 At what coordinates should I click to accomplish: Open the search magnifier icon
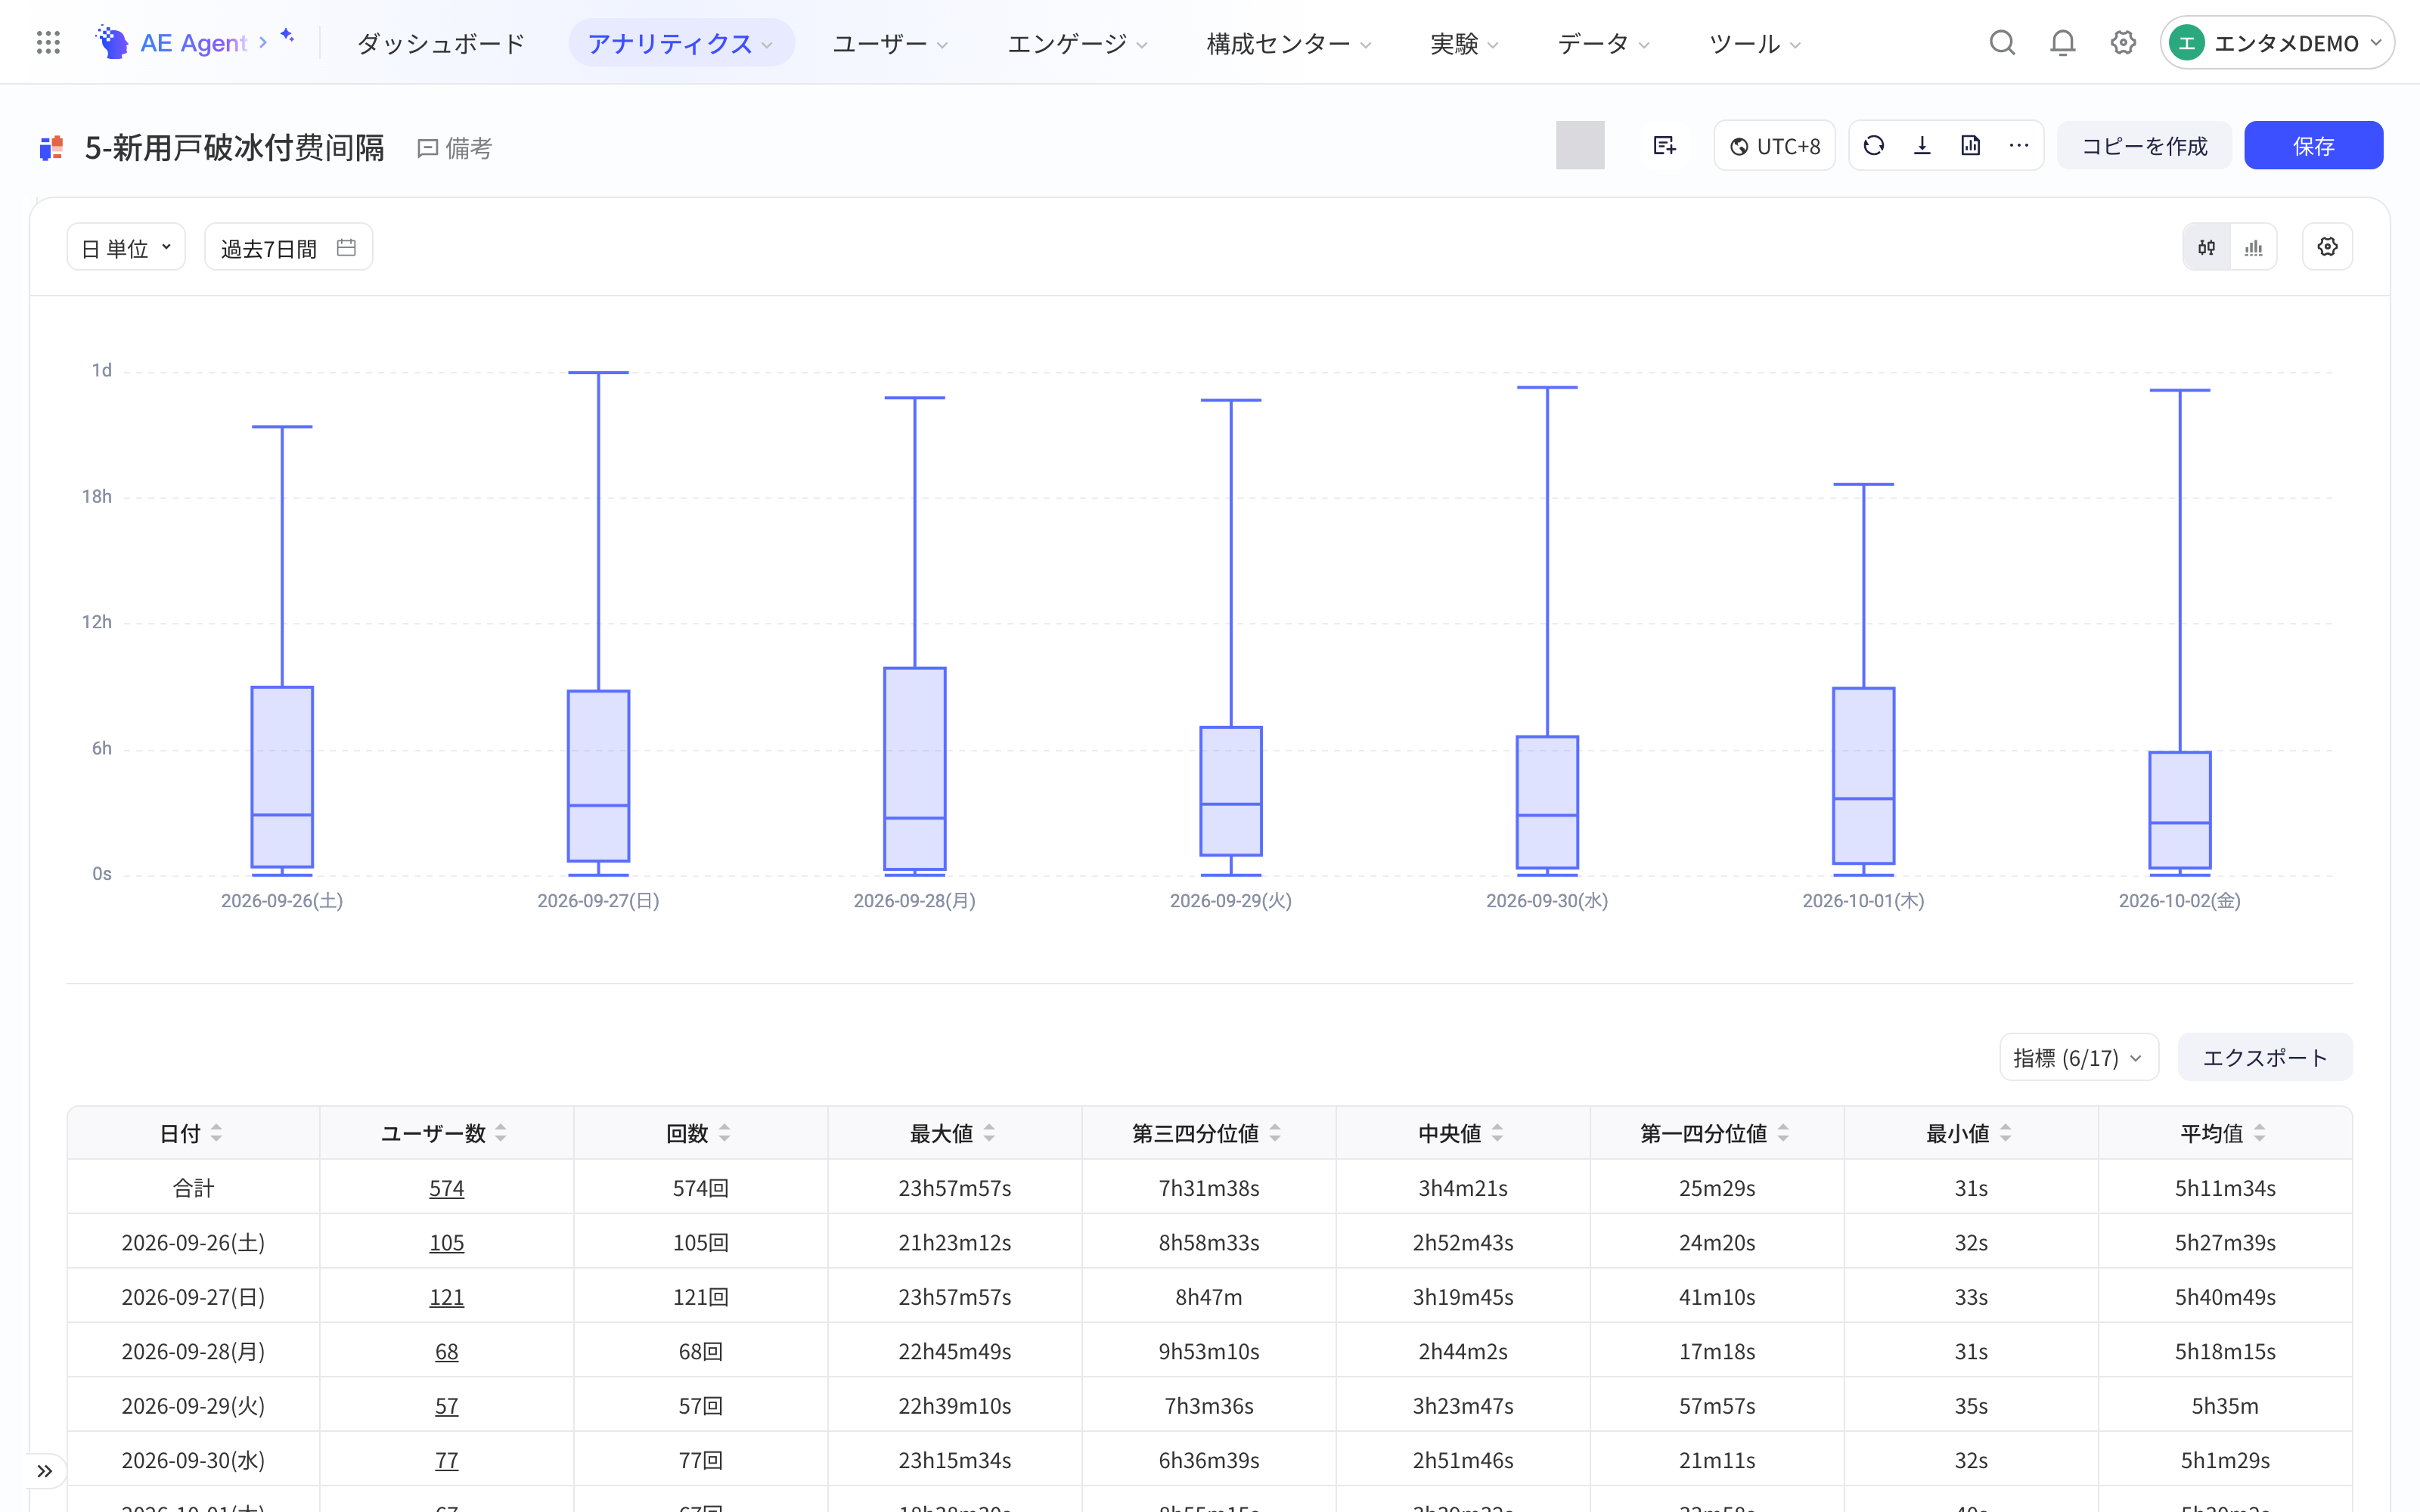2002,43
